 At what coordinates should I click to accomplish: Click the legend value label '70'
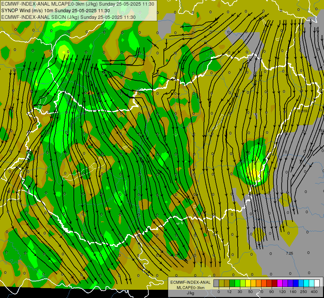tap(261, 292)
